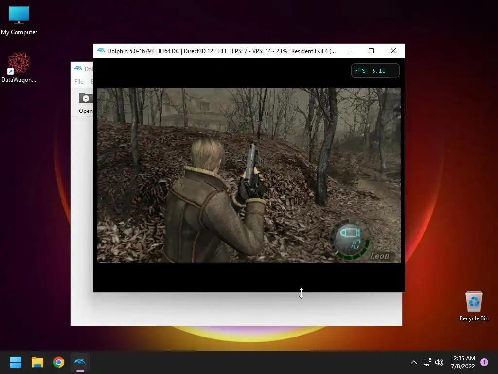Click the game window title bar text
This screenshot has height=374, width=498.
pos(221,51)
